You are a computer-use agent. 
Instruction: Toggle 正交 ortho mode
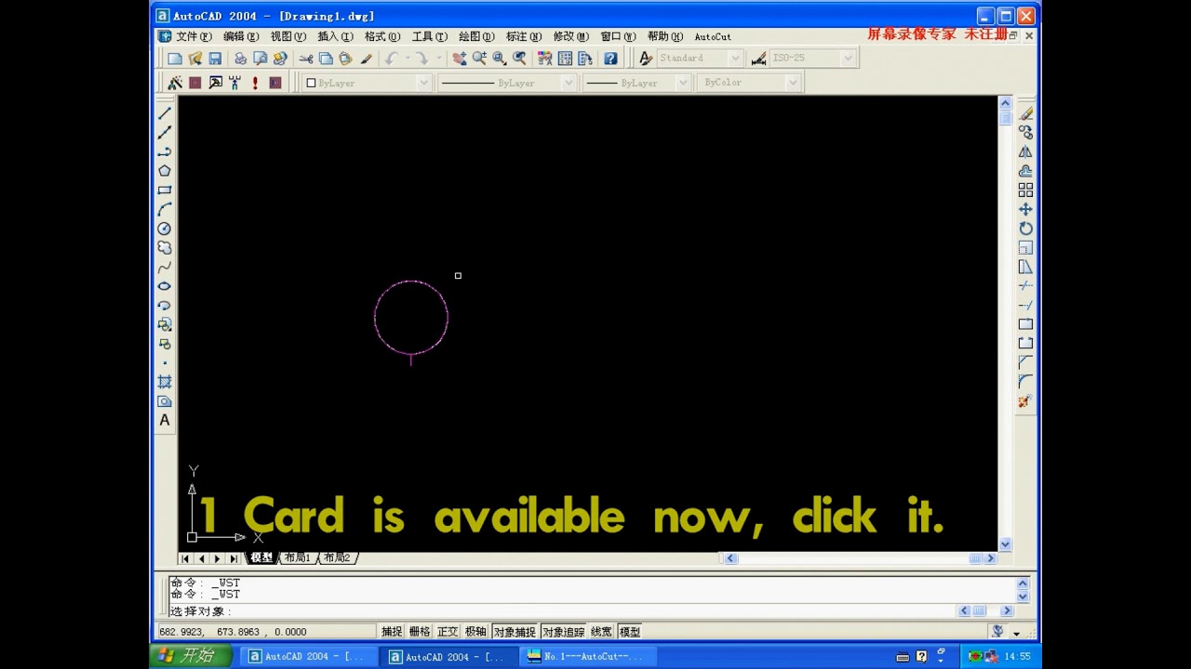click(x=448, y=632)
